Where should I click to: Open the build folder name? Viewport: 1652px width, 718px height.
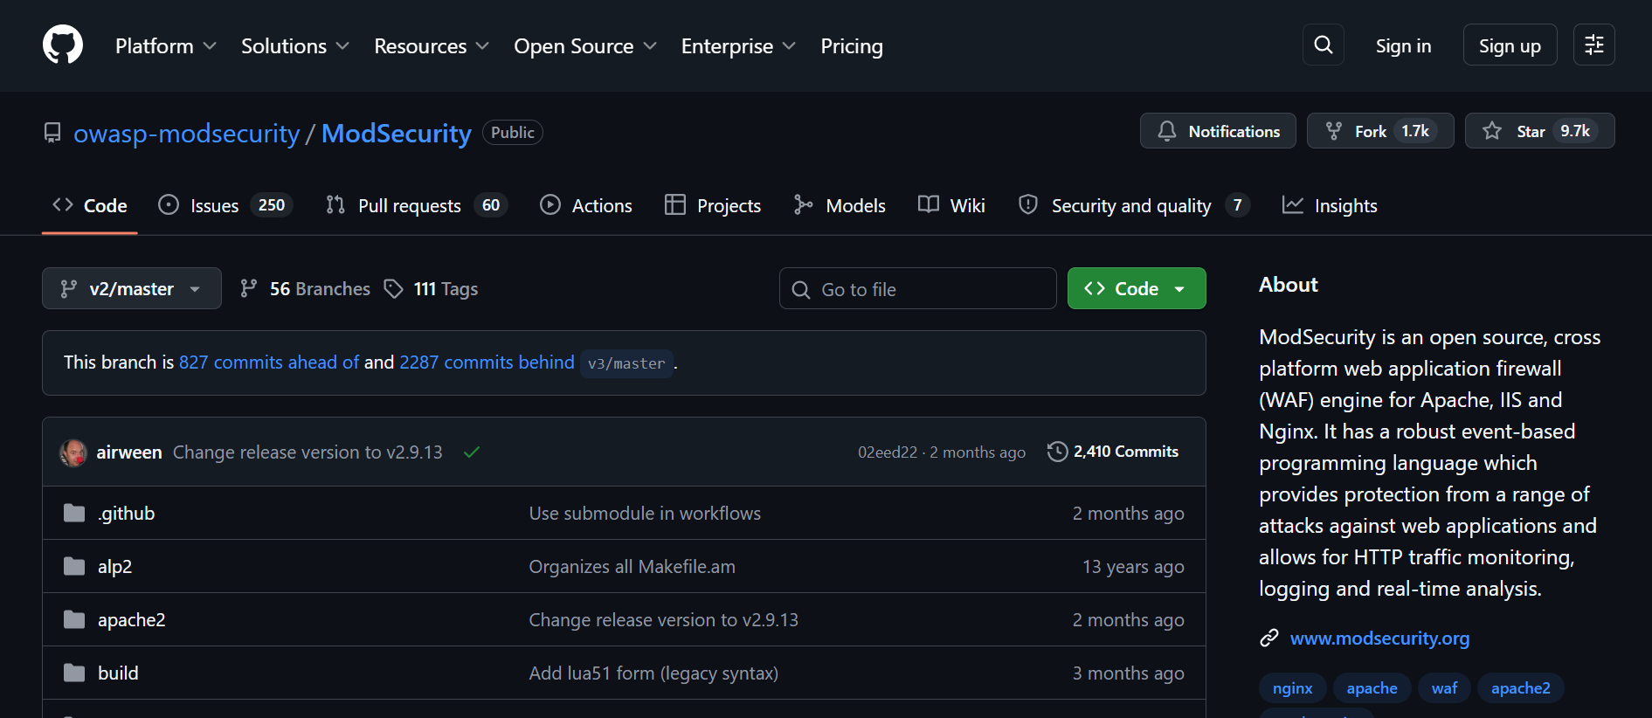coord(118,673)
